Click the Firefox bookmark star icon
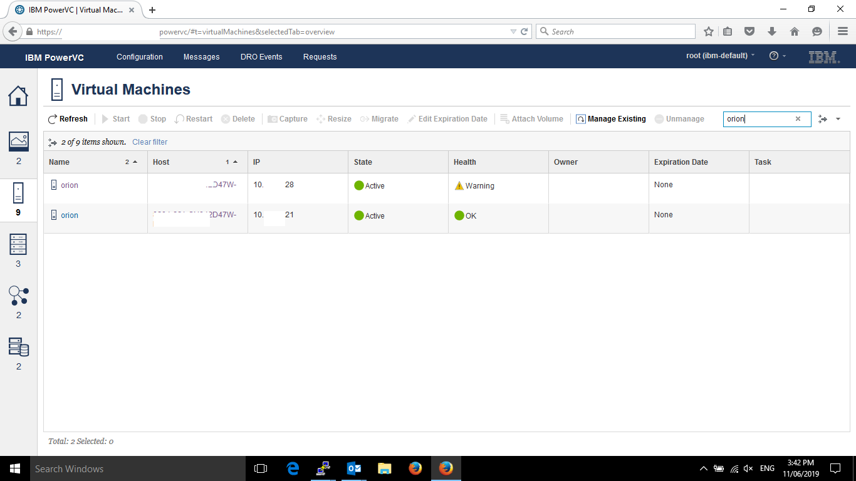This screenshot has height=481, width=856. coord(709,31)
